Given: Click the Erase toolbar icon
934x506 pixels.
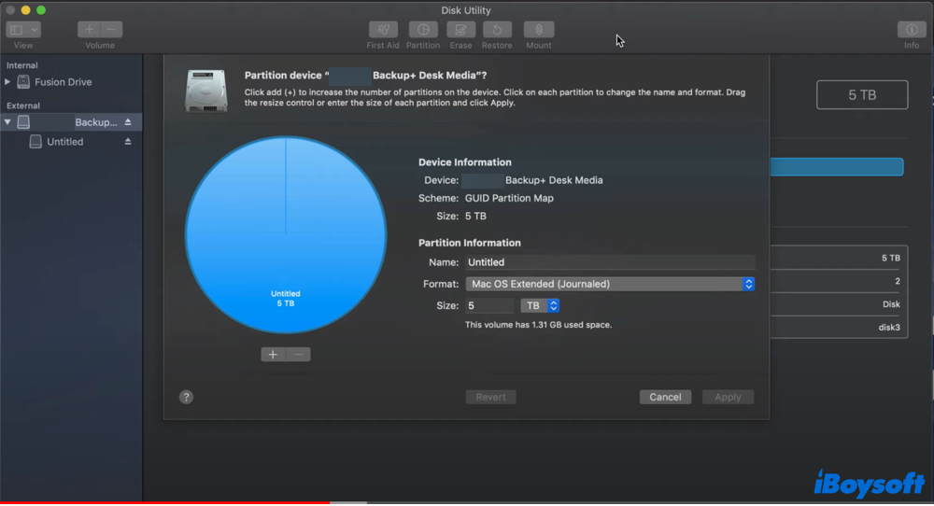Looking at the screenshot, I should click(460, 30).
